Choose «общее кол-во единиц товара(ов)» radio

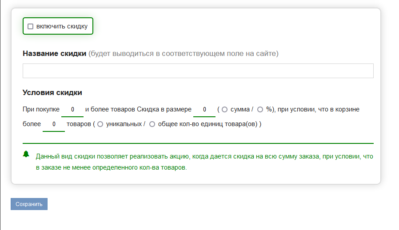152,124
